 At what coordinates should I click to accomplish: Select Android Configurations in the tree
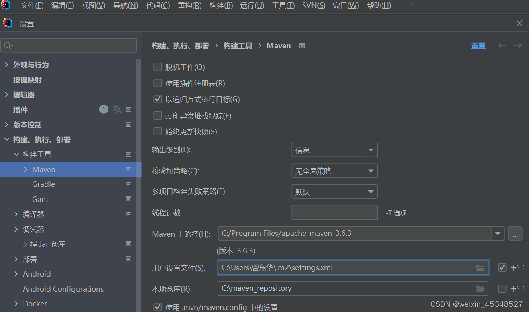click(63, 289)
